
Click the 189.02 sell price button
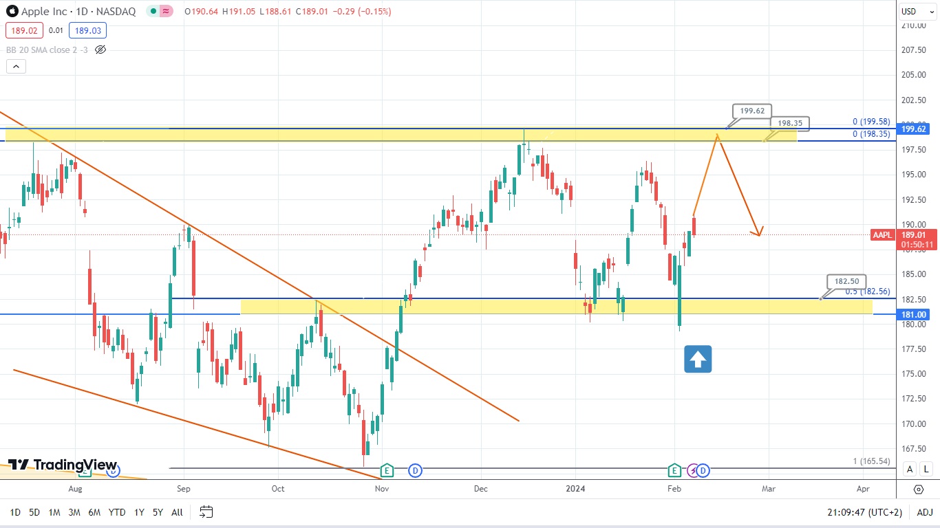pyautogui.click(x=24, y=30)
